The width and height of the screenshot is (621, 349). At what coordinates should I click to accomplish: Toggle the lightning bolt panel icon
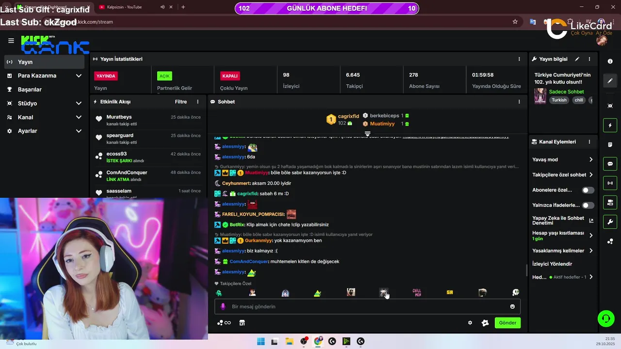(610, 126)
